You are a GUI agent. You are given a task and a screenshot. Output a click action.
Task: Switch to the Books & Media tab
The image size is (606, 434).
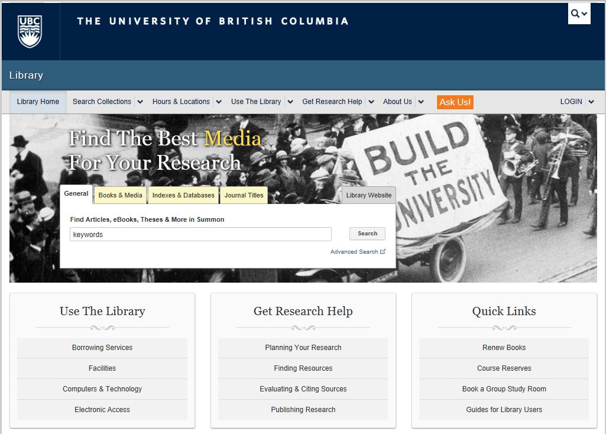pos(120,195)
